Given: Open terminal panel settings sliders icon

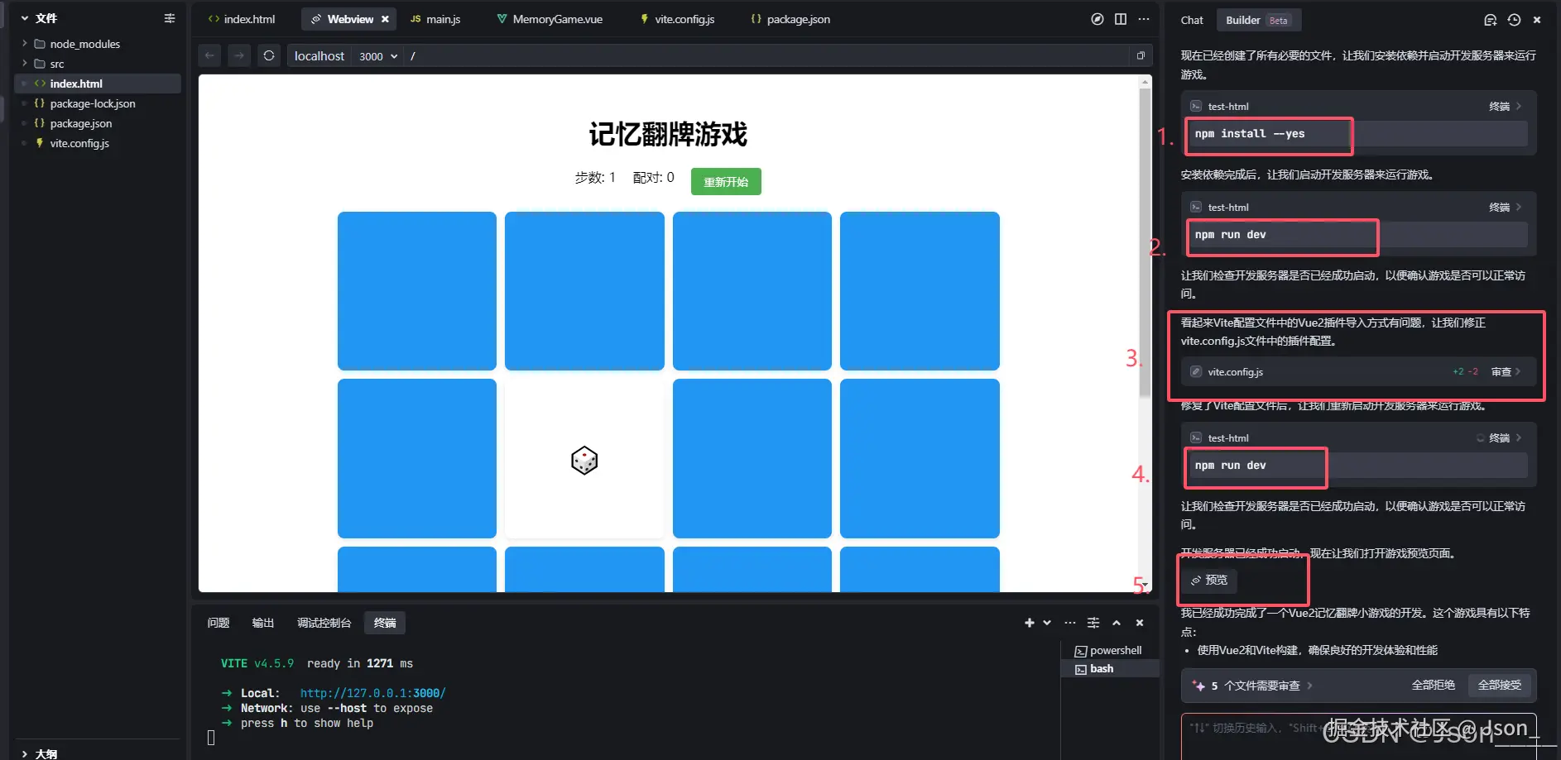Looking at the screenshot, I should click(x=1093, y=623).
